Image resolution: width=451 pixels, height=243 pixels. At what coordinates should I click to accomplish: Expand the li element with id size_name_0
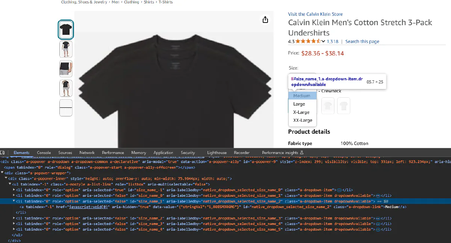coord(14,196)
